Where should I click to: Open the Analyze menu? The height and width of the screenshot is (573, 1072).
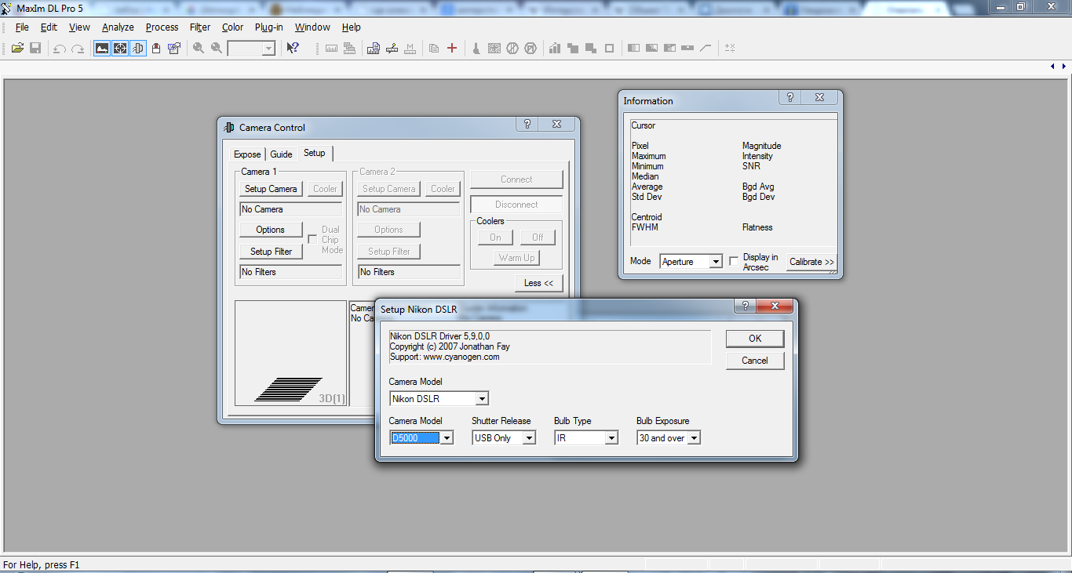point(118,27)
